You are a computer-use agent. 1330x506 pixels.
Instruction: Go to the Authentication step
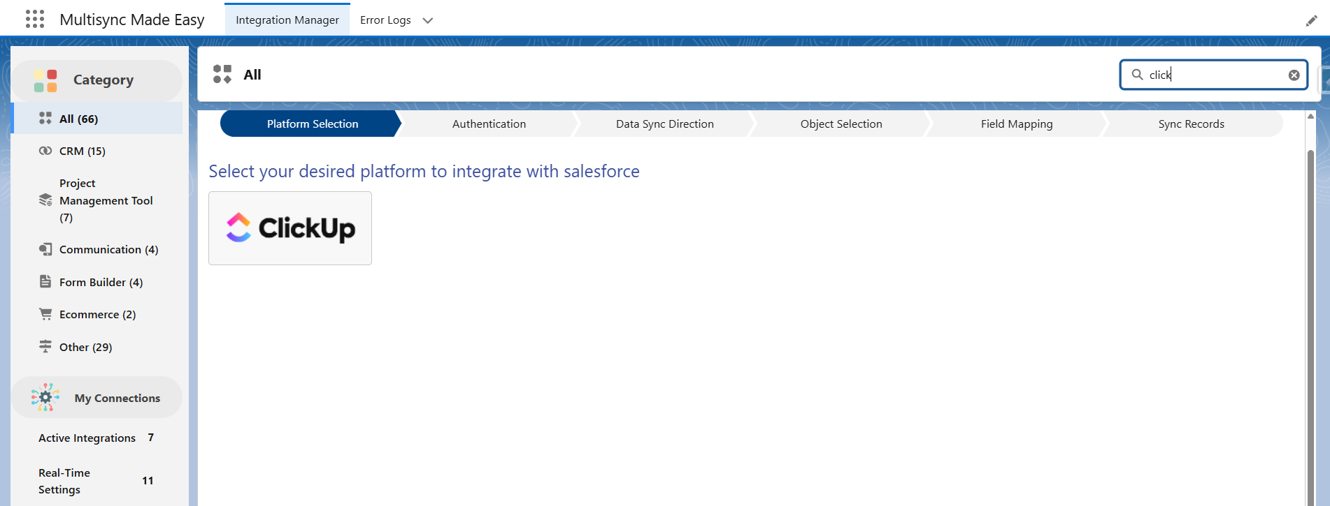[489, 124]
